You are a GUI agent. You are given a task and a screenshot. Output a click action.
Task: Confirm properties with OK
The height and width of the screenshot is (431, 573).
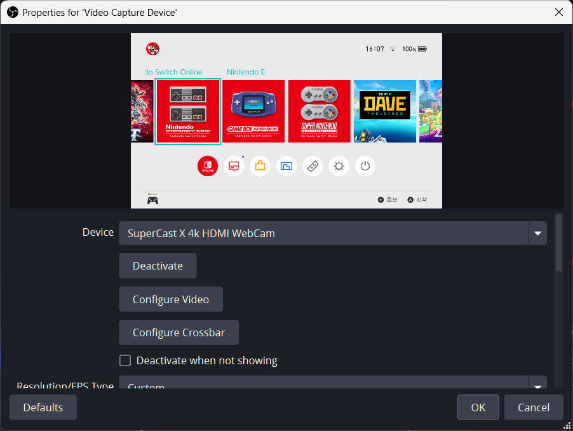click(478, 407)
